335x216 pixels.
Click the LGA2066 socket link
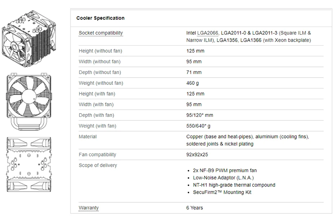coord(208,33)
